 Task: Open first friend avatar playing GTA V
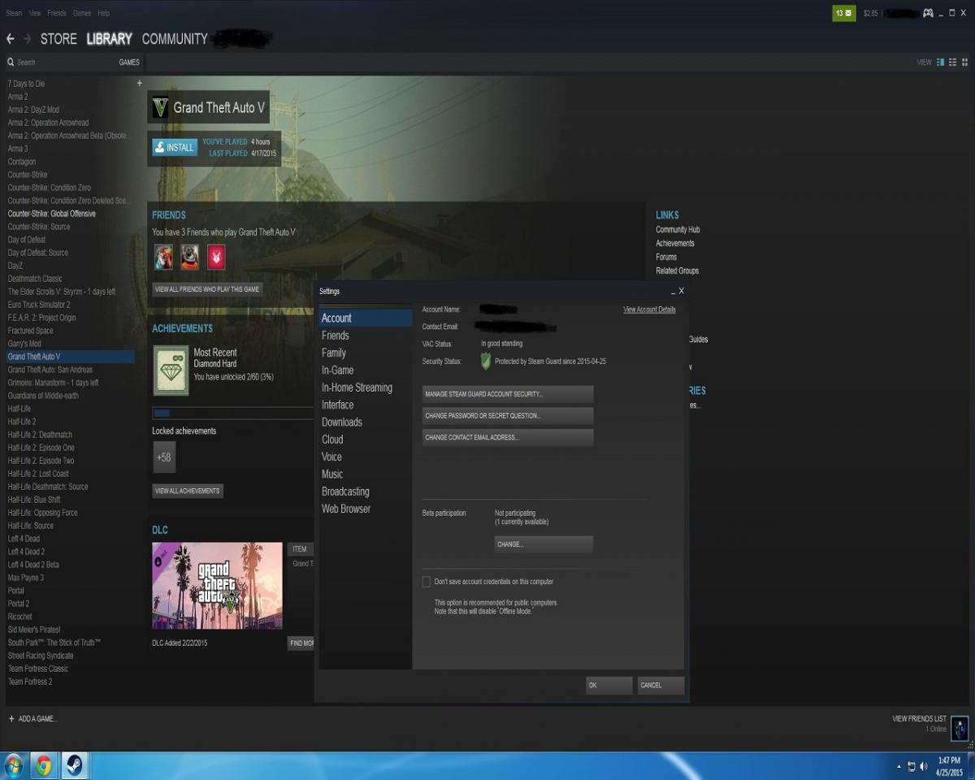[x=163, y=258]
